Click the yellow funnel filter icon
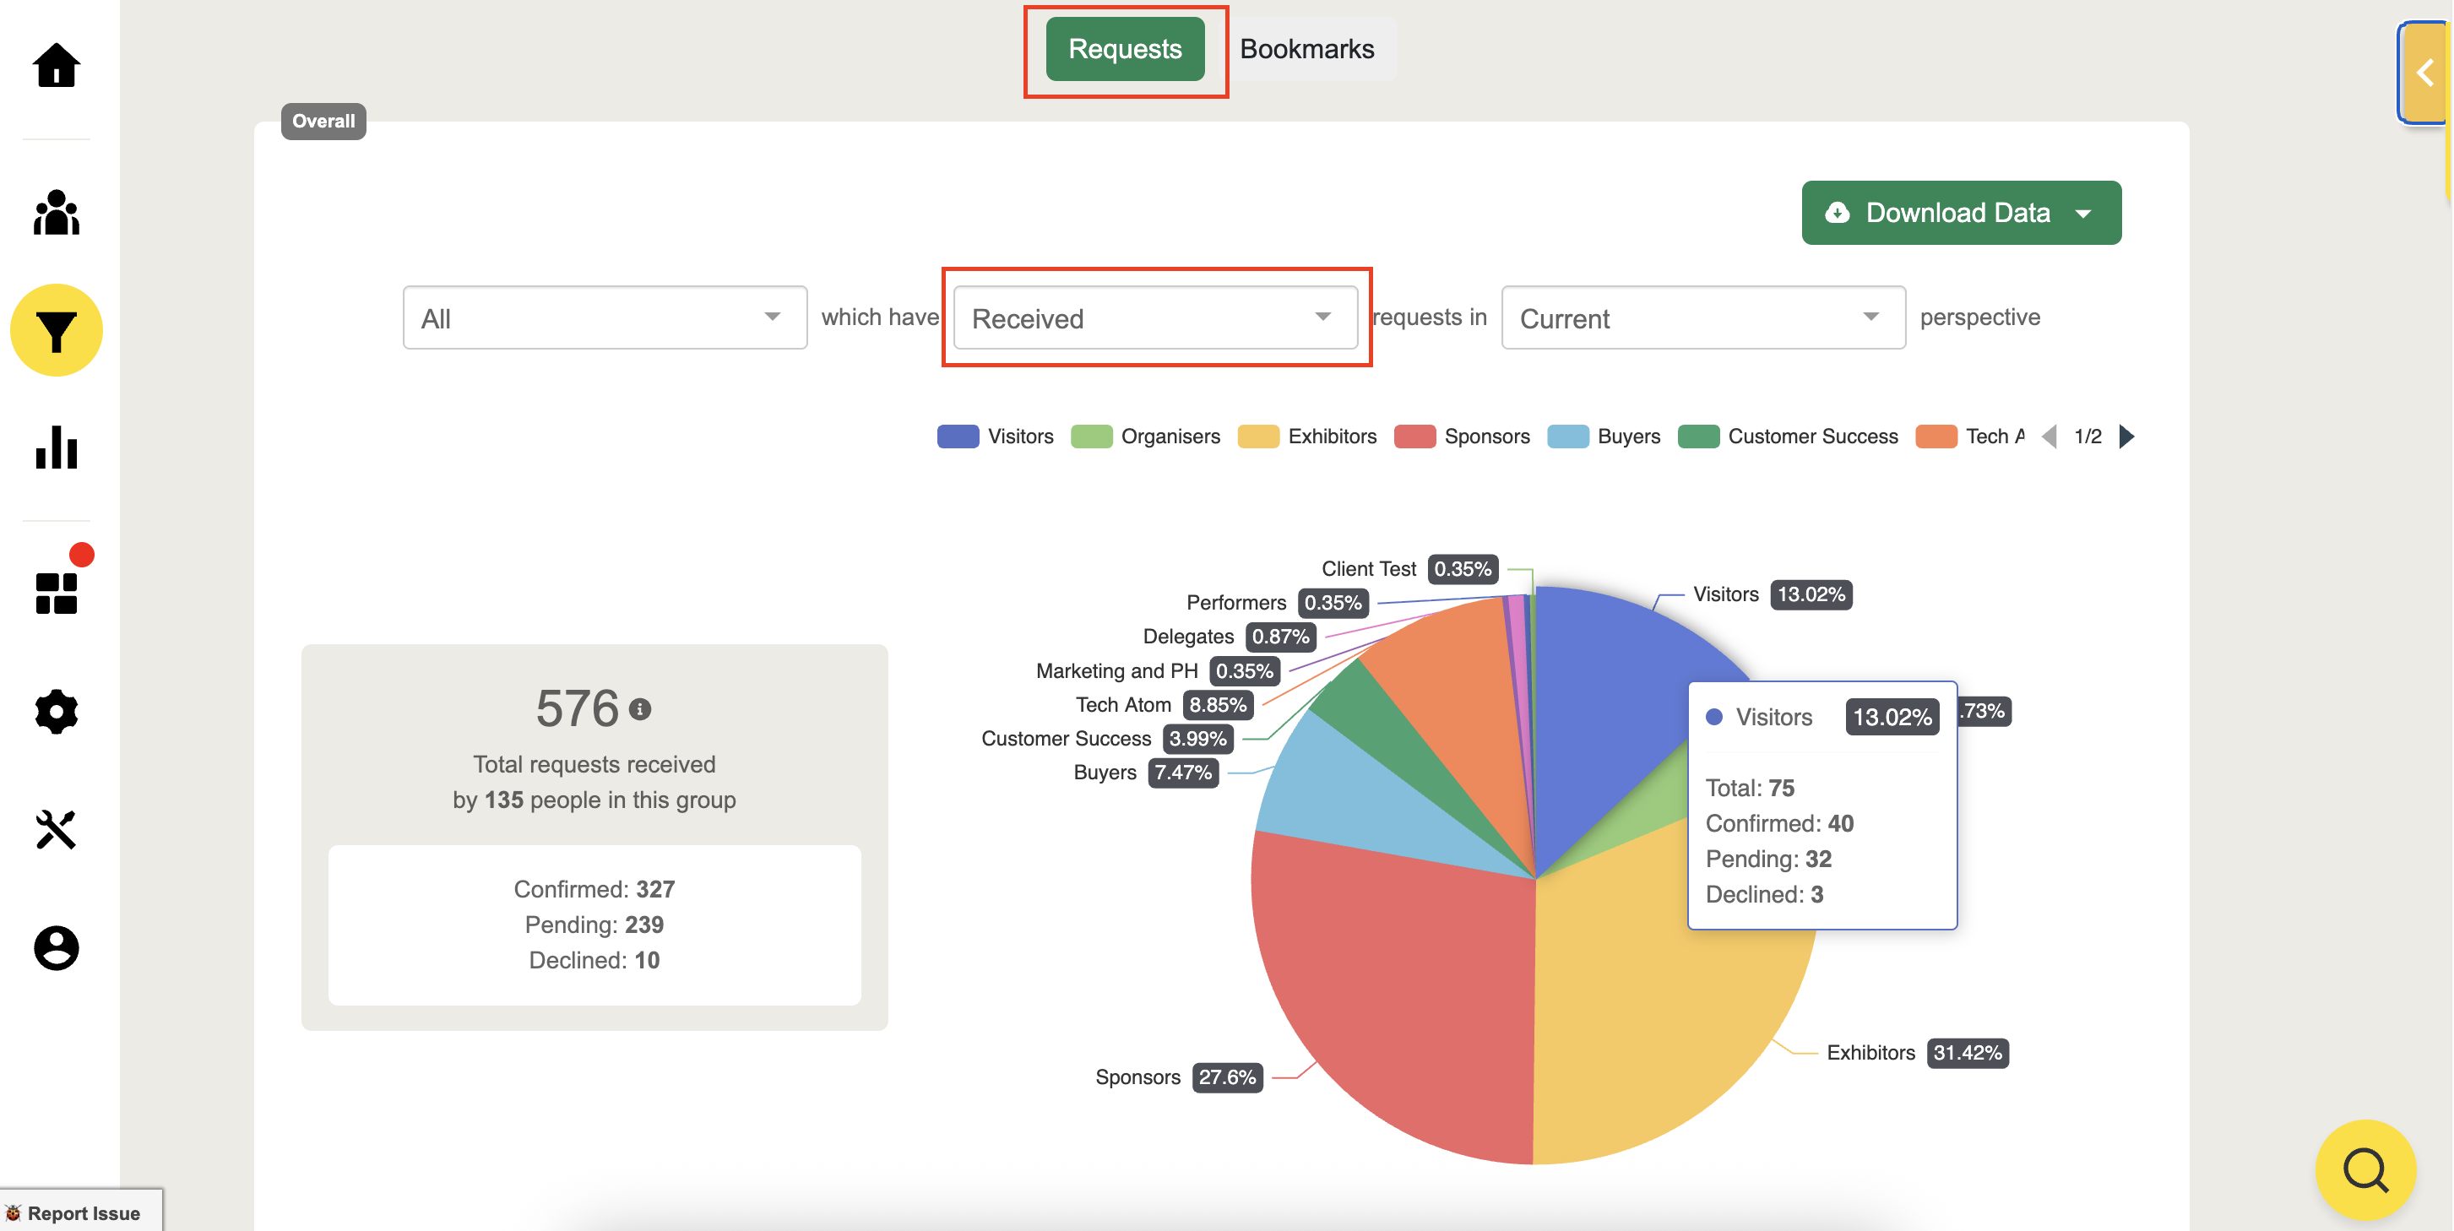Screen dimensions: 2454x1231 [57, 331]
